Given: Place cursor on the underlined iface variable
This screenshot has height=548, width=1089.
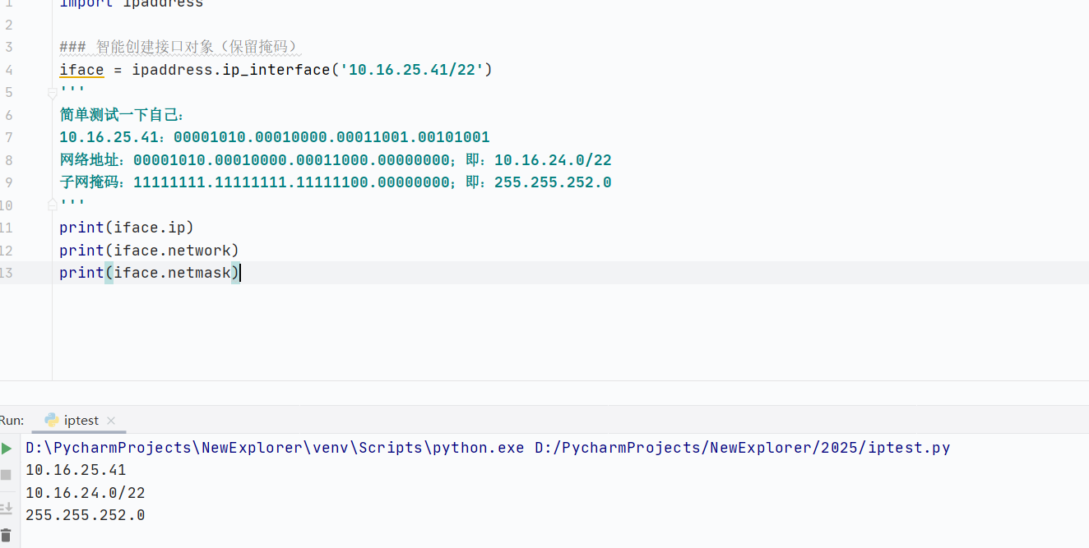Looking at the screenshot, I should (x=81, y=70).
